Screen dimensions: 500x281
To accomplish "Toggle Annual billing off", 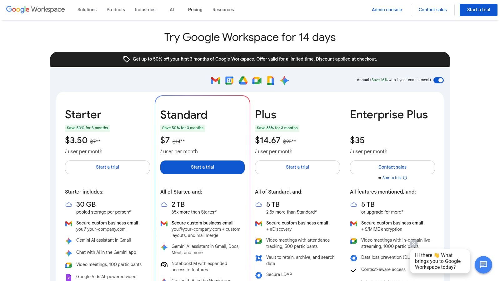I will (x=439, y=80).
